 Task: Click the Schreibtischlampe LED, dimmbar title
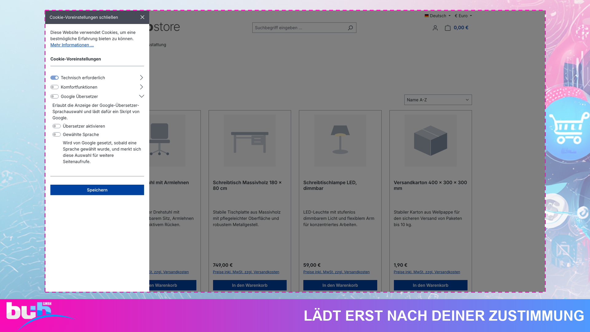[330, 185]
